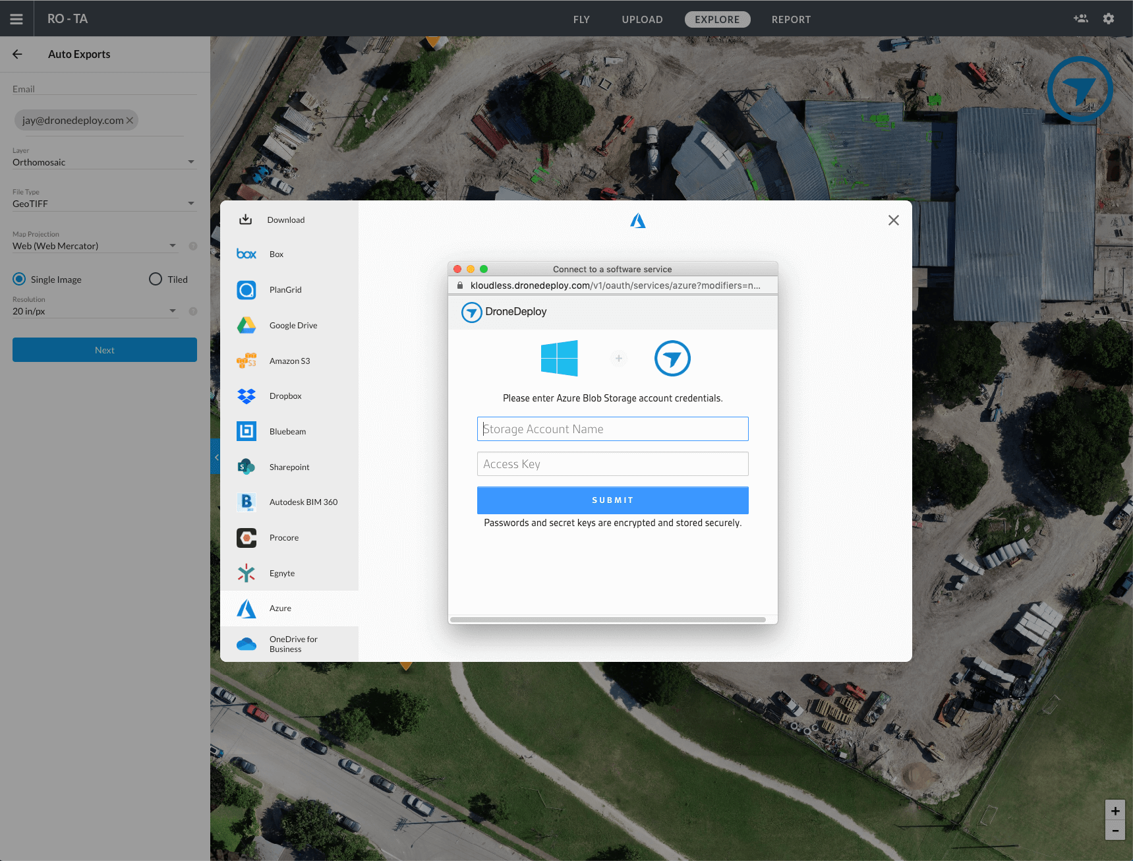
Task: Select the Dropbox icon
Action: (247, 396)
